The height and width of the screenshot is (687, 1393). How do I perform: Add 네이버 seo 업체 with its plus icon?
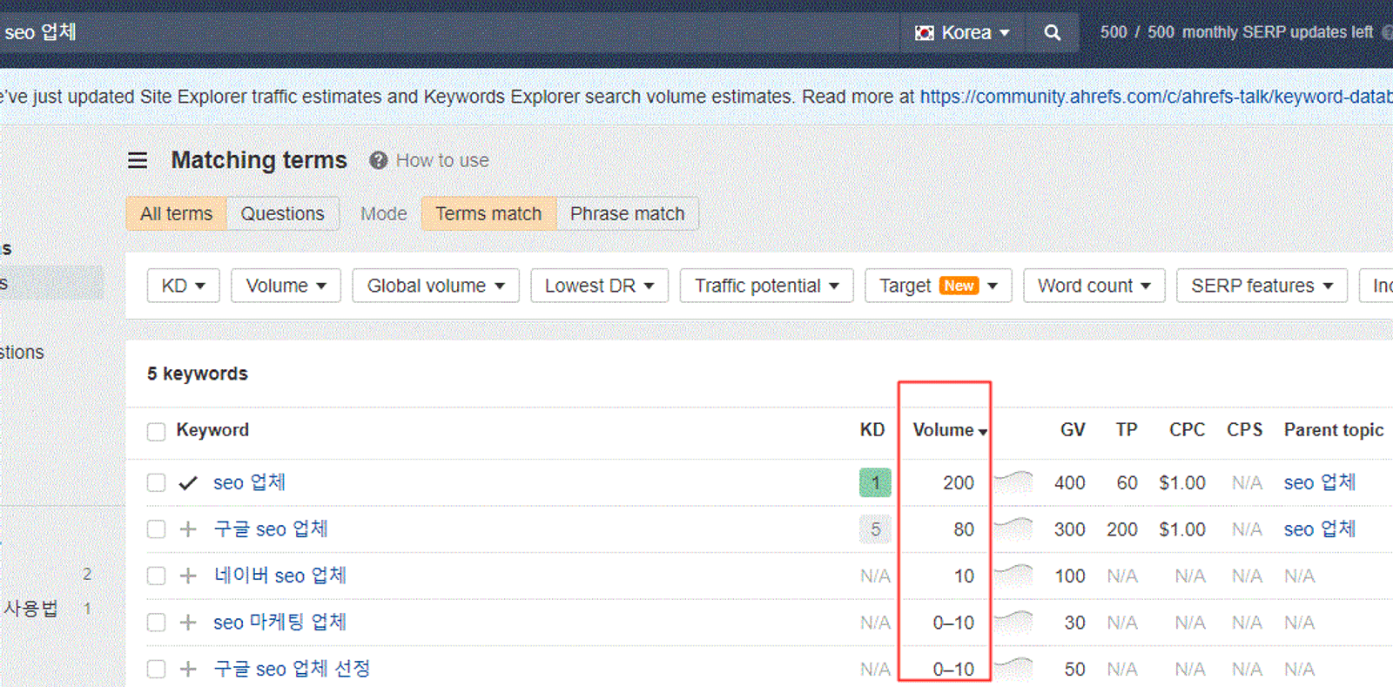coord(188,576)
